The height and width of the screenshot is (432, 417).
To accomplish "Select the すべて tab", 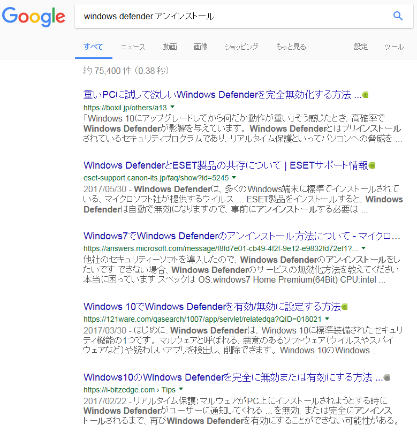I will point(93,47).
